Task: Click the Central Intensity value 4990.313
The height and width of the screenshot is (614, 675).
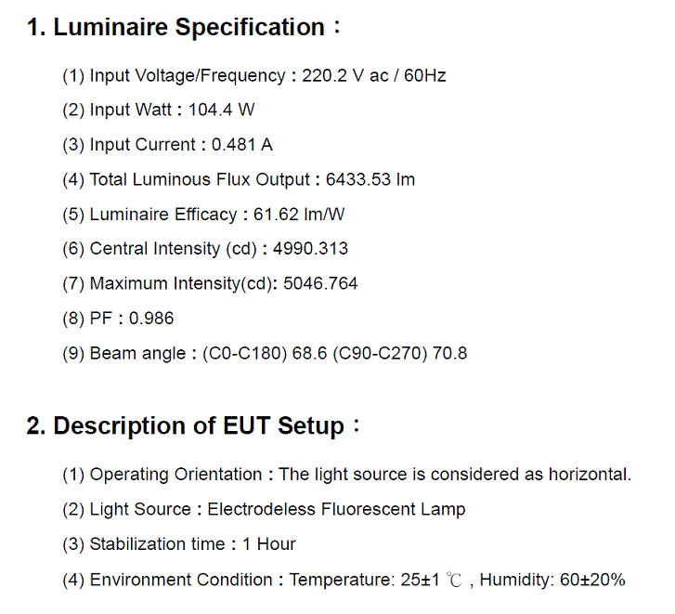Action: coord(310,248)
